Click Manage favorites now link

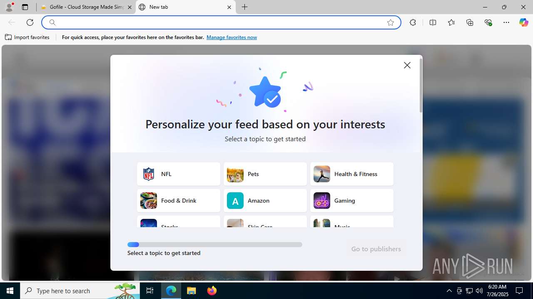(x=232, y=37)
